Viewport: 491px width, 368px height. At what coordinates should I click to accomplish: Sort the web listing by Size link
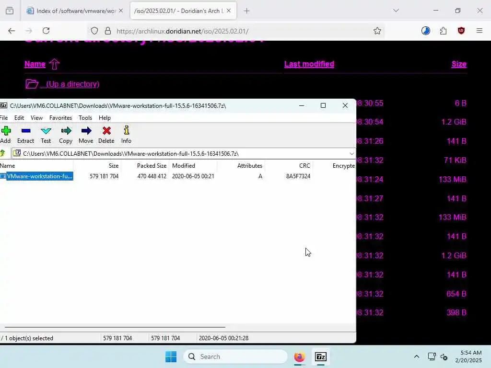459,64
